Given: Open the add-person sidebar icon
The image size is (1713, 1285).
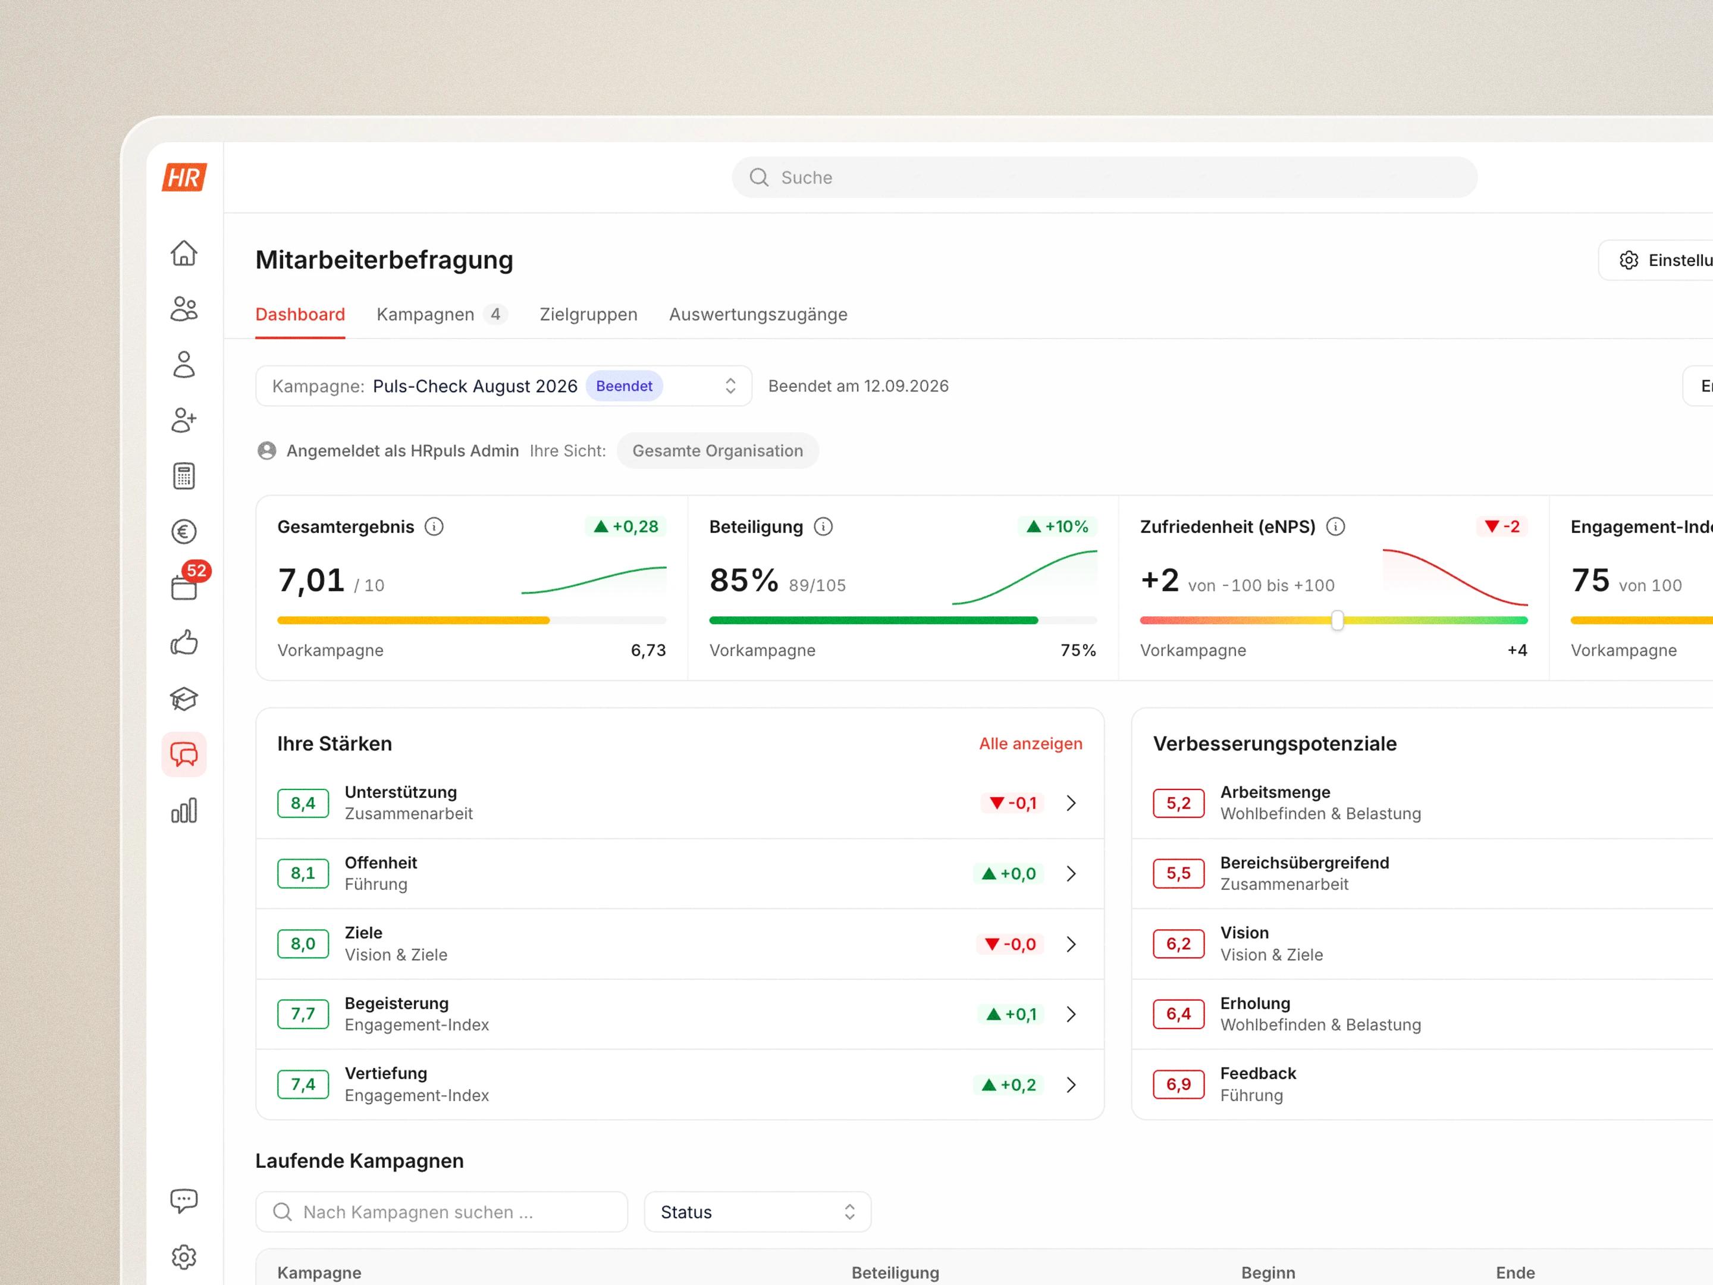Looking at the screenshot, I should (184, 421).
